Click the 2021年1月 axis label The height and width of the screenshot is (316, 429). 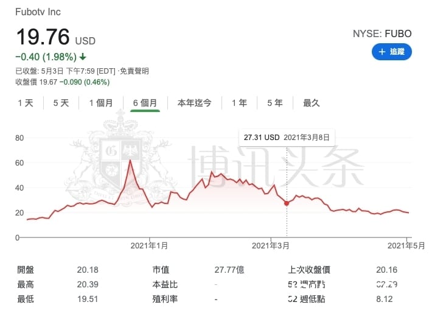click(x=149, y=245)
